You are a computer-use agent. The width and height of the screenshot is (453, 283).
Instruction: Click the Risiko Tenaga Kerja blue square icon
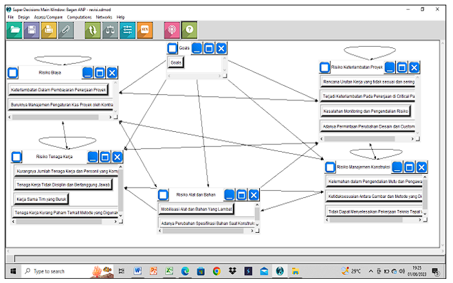click(16, 157)
